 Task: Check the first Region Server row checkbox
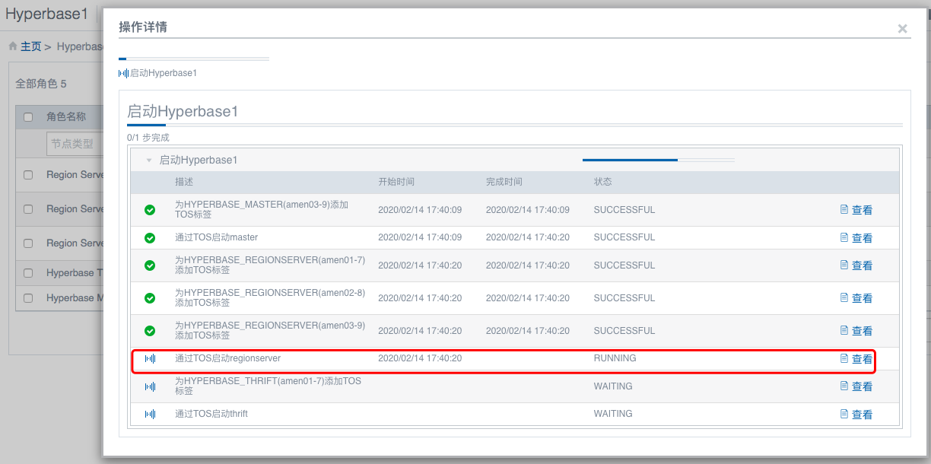27,174
